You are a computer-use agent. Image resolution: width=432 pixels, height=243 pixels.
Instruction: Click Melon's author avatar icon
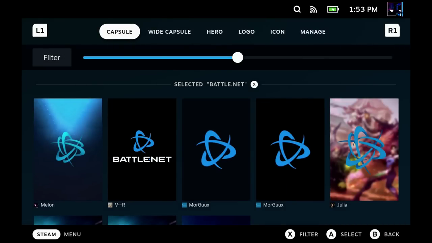pyautogui.click(x=36, y=205)
